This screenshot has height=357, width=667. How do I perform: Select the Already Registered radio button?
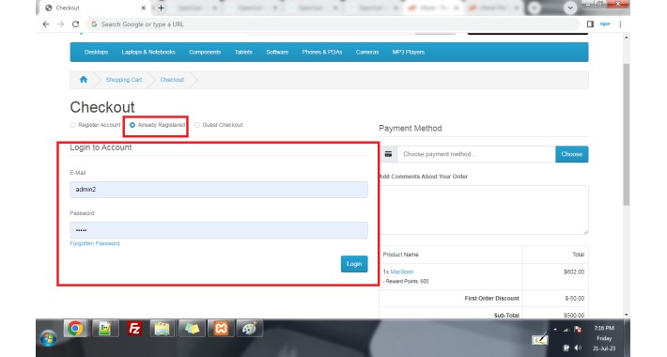(132, 125)
